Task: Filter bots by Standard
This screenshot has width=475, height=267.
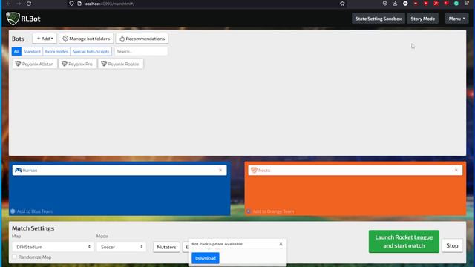Action: [32, 51]
